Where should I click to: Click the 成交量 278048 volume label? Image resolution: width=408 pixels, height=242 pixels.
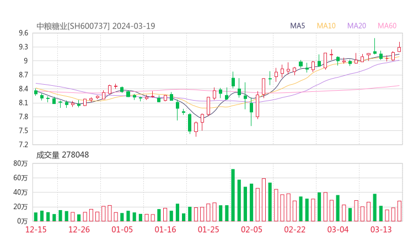62,155
